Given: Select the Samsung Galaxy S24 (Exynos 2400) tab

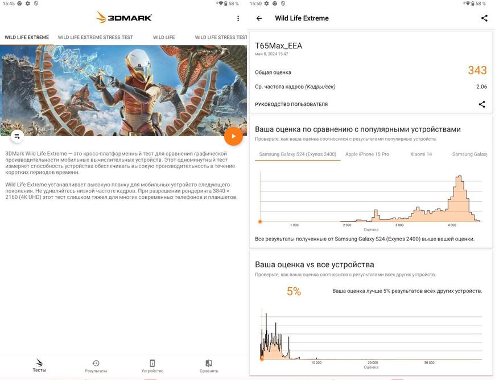Looking at the screenshot, I should (298, 154).
